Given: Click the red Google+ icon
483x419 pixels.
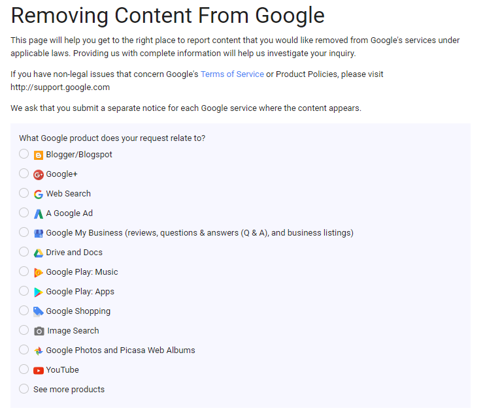Looking at the screenshot, I should (x=39, y=175).
